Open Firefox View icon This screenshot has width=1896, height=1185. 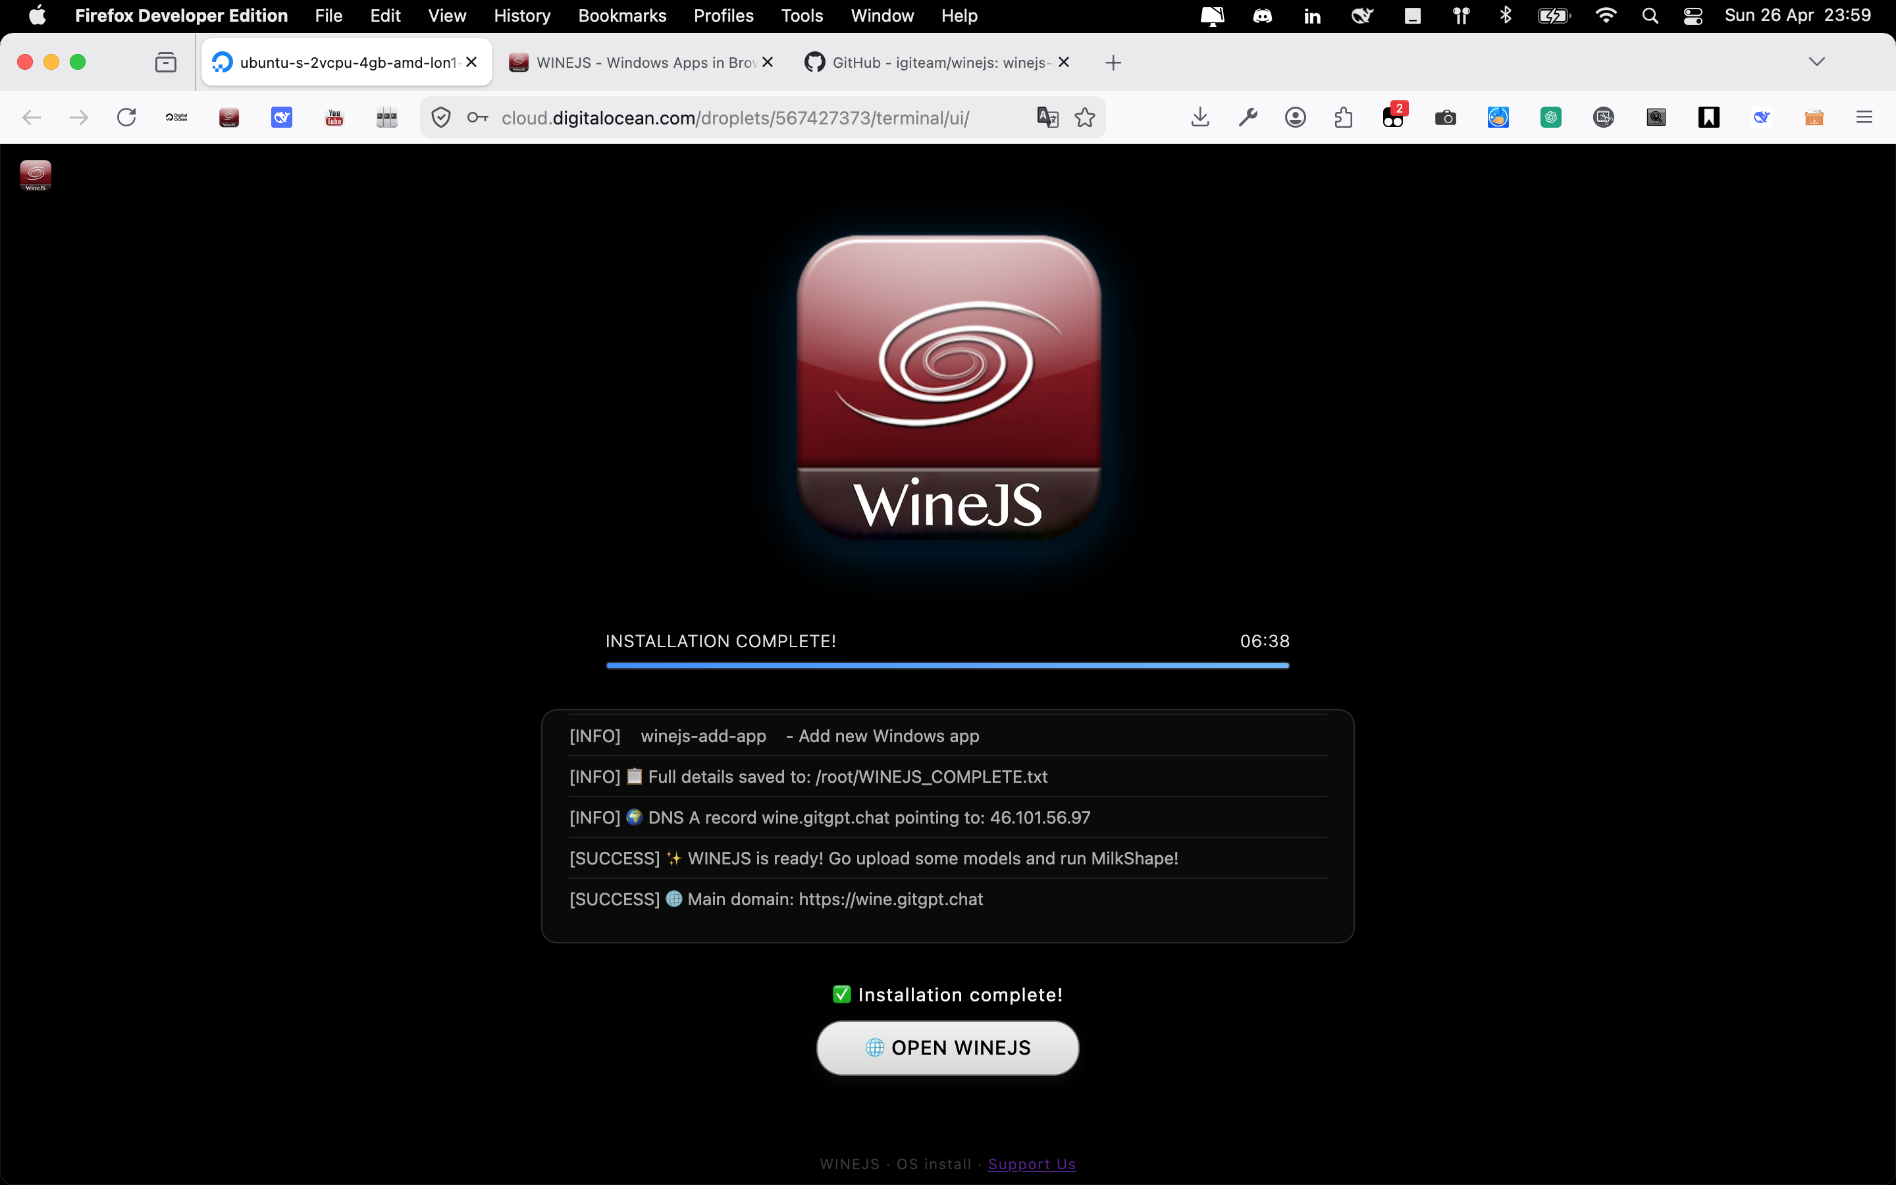pyautogui.click(x=165, y=63)
